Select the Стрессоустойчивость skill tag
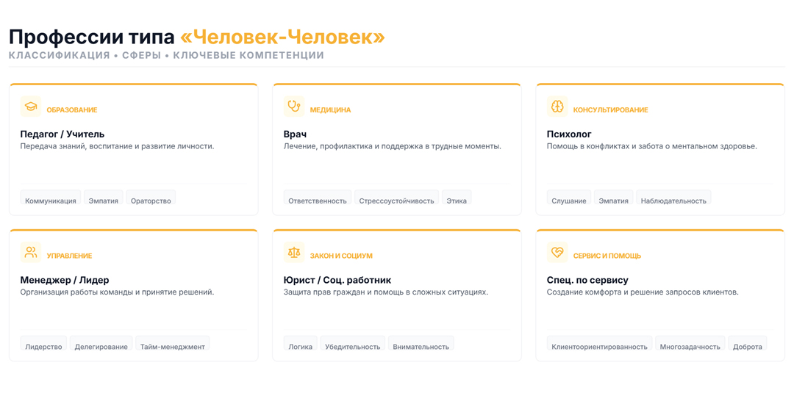Image resolution: width=794 pixels, height=396 pixels. pyautogui.click(x=396, y=201)
